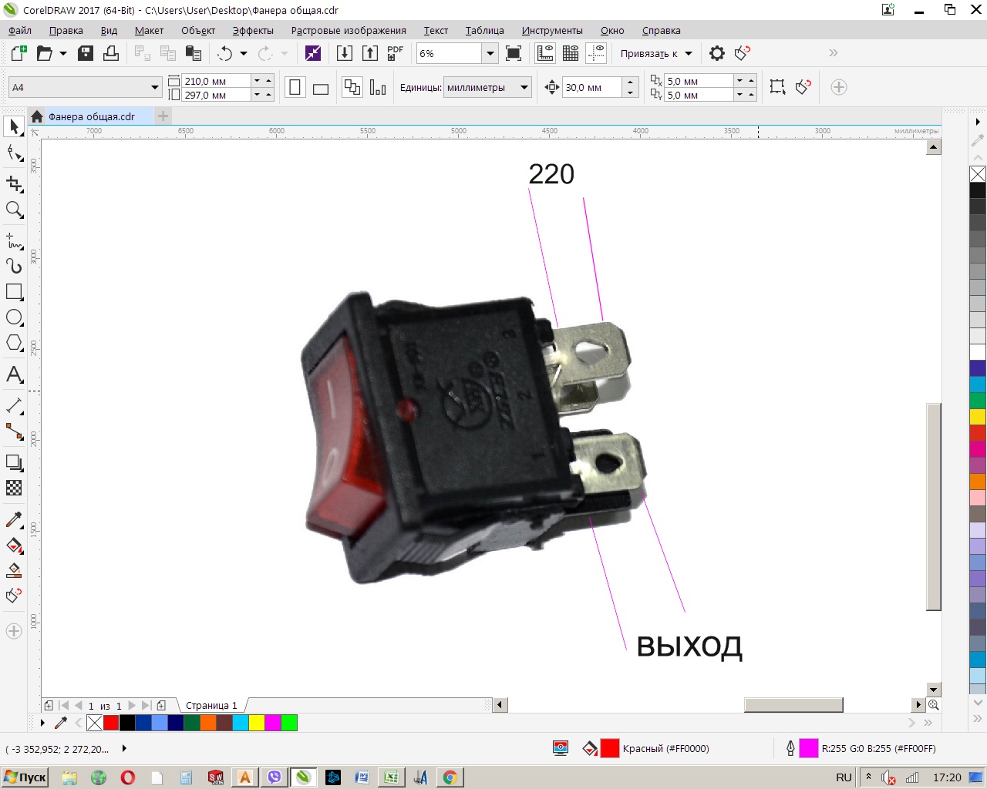987x789 pixels.
Task: Print the document
Action: (111, 53)
